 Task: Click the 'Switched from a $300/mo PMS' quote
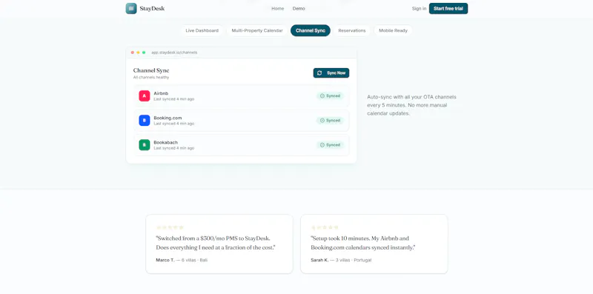pos(216,243)
